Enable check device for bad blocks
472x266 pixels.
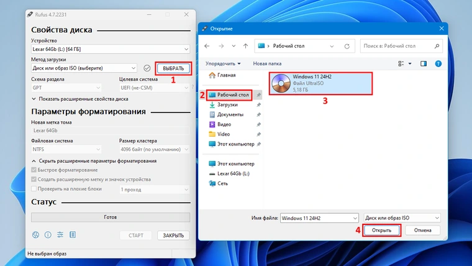[35, 189]
